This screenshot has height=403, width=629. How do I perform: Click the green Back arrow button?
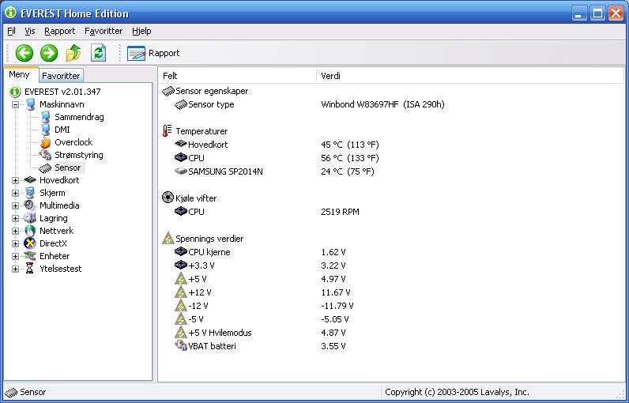[x=24, y=53]
